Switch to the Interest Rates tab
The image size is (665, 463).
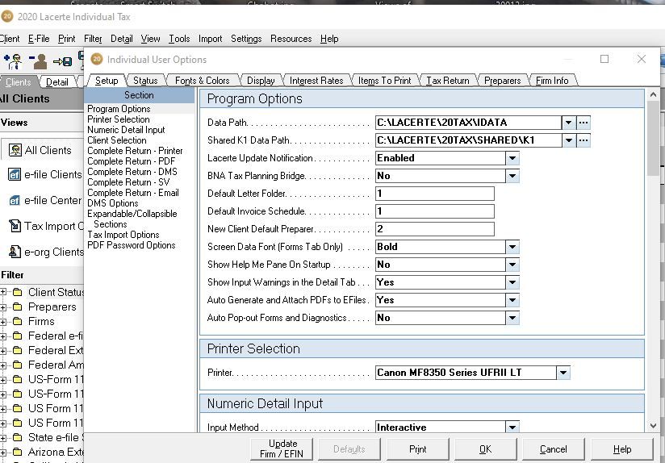point(316,81)
